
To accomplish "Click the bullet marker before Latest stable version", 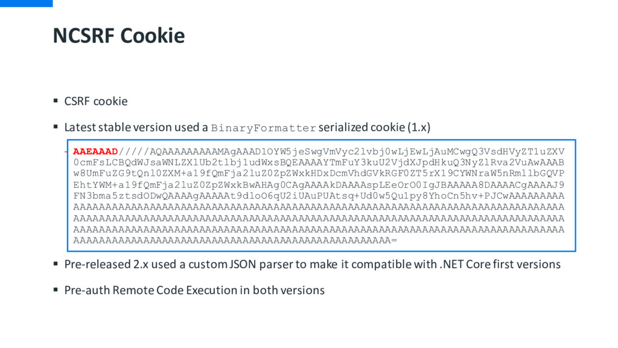I will (x=56, y=127).
